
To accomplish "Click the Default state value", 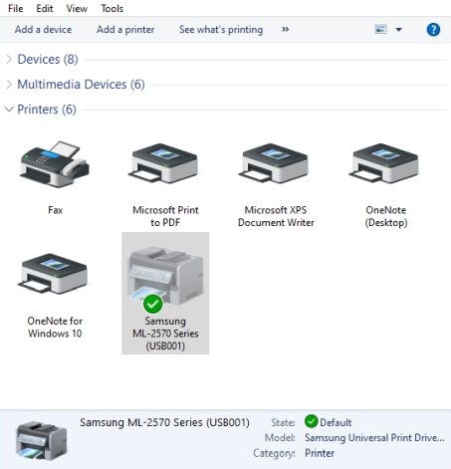I will point(336,422).
